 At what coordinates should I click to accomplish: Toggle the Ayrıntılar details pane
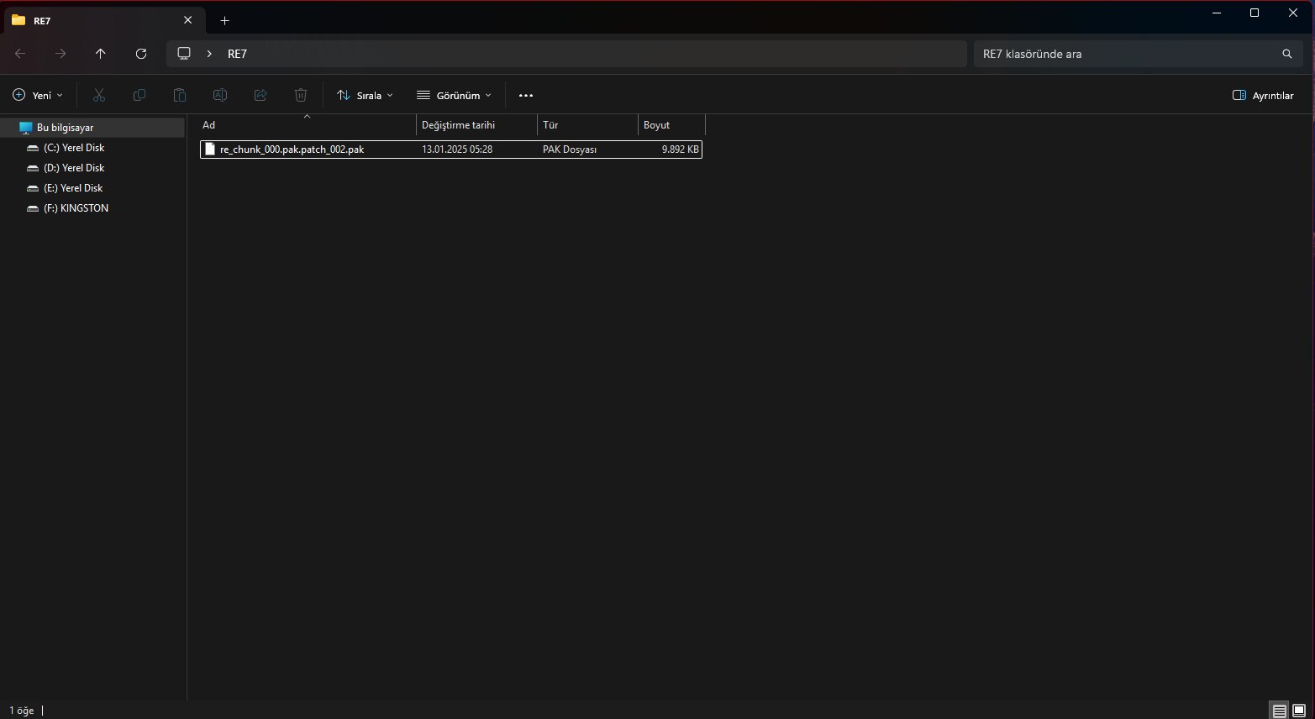pos(1264,95)
